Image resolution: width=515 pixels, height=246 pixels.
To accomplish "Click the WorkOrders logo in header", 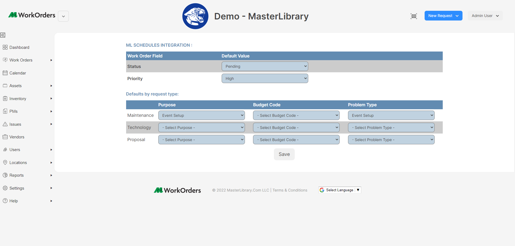I will [x=32, y=15].
